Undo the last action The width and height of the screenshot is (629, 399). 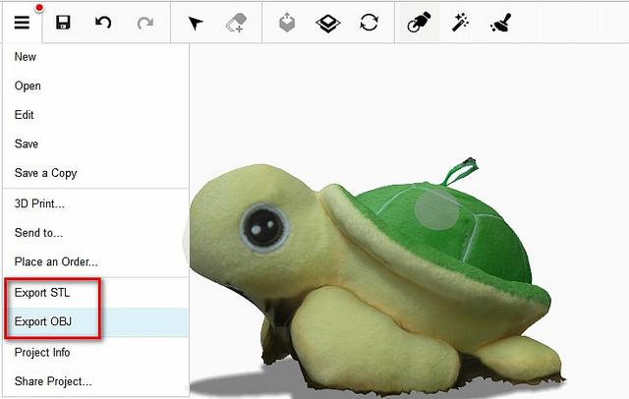pos(103,22)
